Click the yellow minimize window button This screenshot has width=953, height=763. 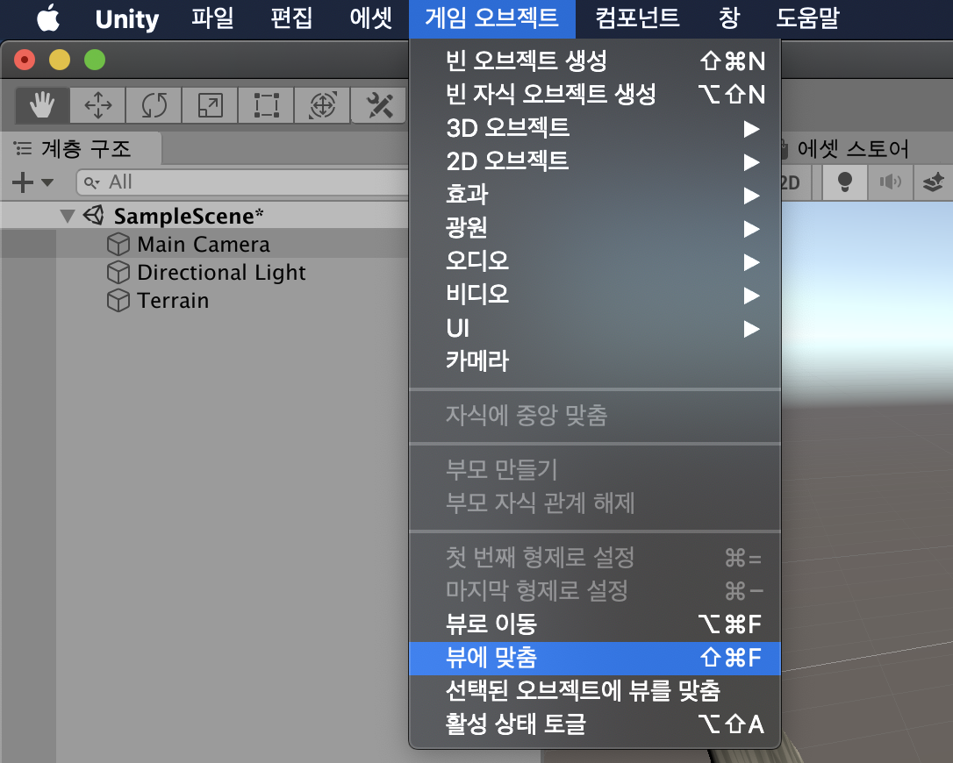coord(60,61)
